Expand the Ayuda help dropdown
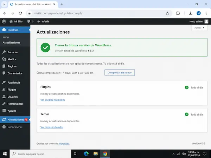 click(199, 27)
